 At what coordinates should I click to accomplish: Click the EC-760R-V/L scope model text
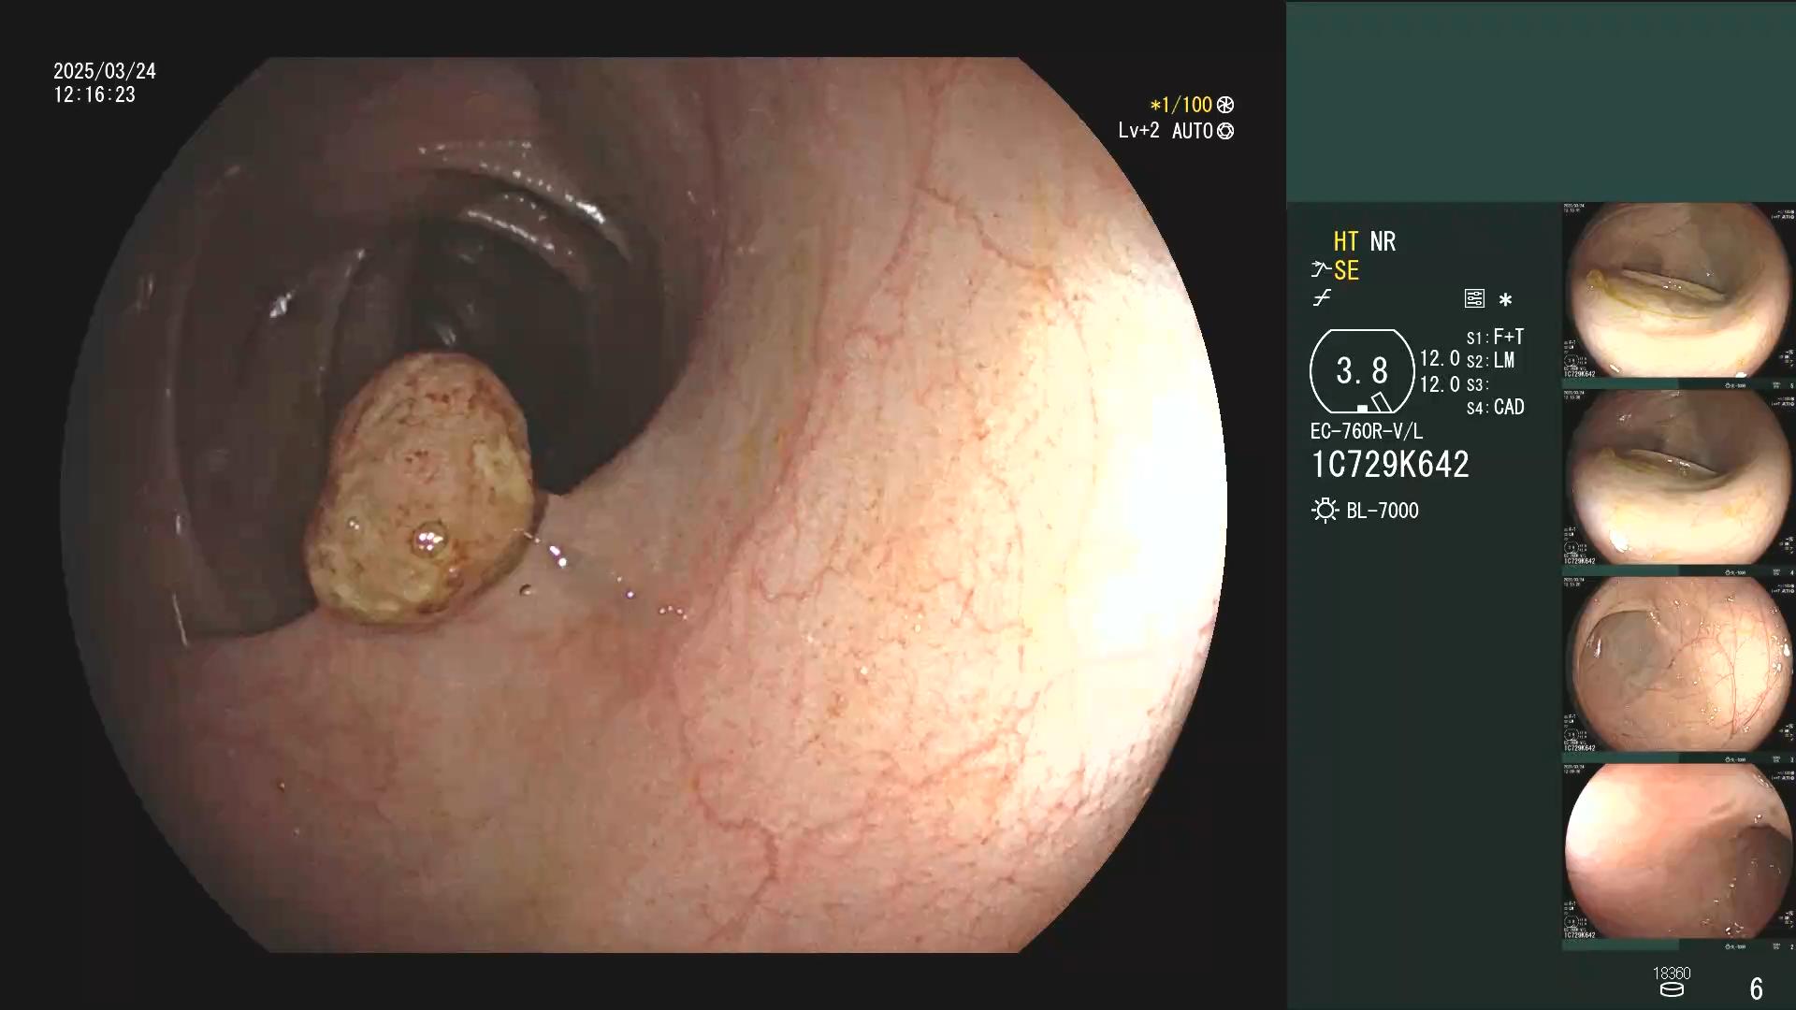pyautogui.click(x=1367, y=431)
